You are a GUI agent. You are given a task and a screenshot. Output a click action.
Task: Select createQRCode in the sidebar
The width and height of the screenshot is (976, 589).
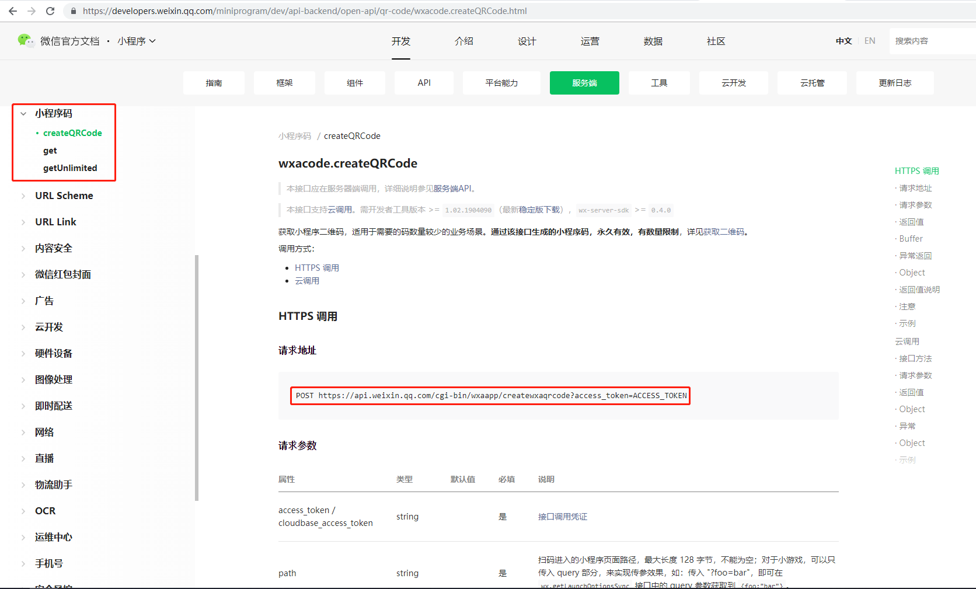click(x=72, y=133)
